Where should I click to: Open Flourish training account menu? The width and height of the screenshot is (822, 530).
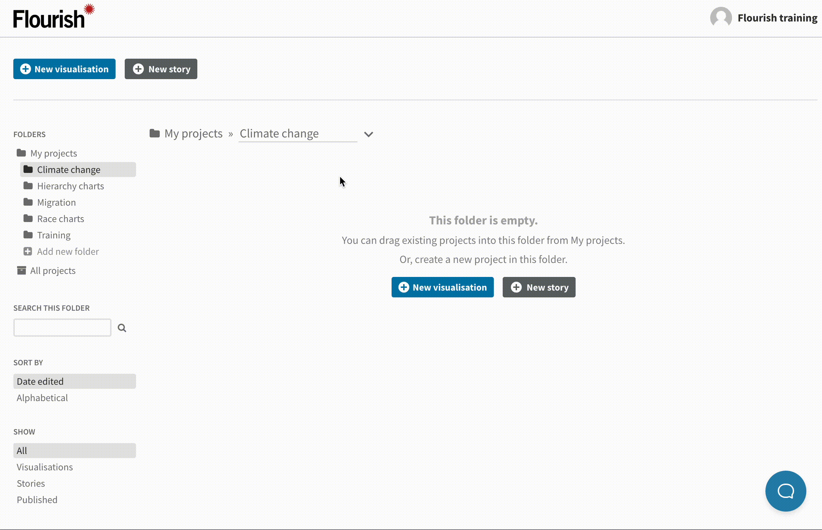pyautogui.click(x=777, y=18)
